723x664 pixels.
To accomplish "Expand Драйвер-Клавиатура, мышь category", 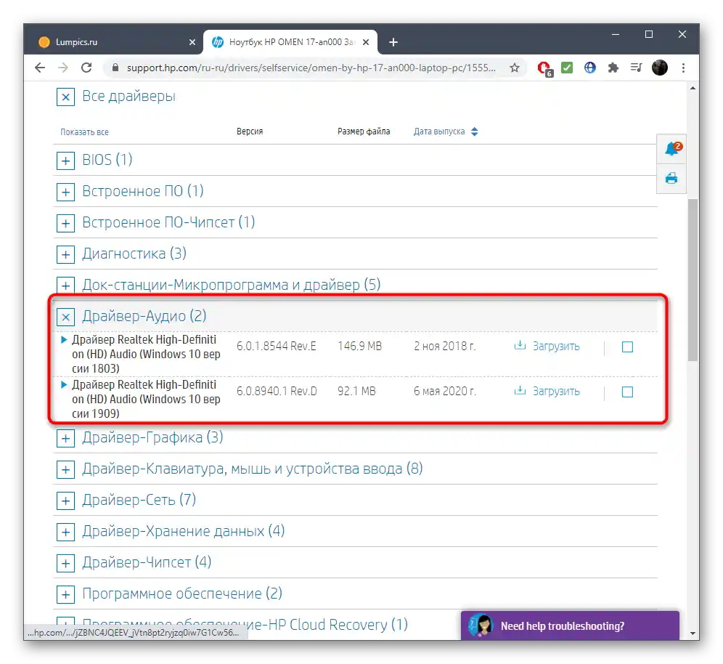I will point(65,470).
